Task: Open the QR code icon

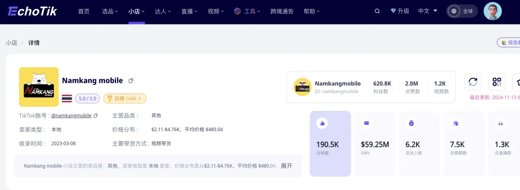Action: tap(497, 82)
